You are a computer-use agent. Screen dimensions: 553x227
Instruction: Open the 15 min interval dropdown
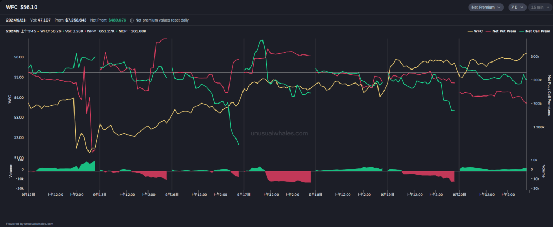(x=539, y=8)
